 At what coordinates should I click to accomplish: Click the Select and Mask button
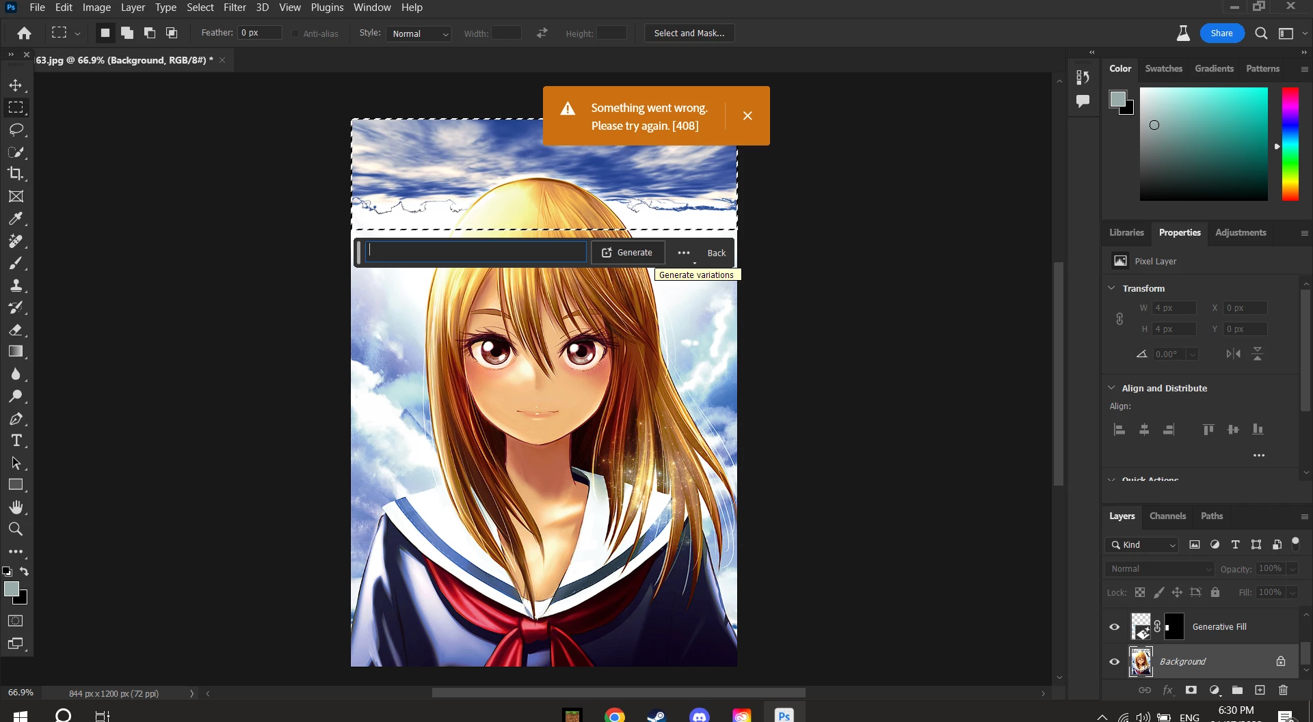689,33
